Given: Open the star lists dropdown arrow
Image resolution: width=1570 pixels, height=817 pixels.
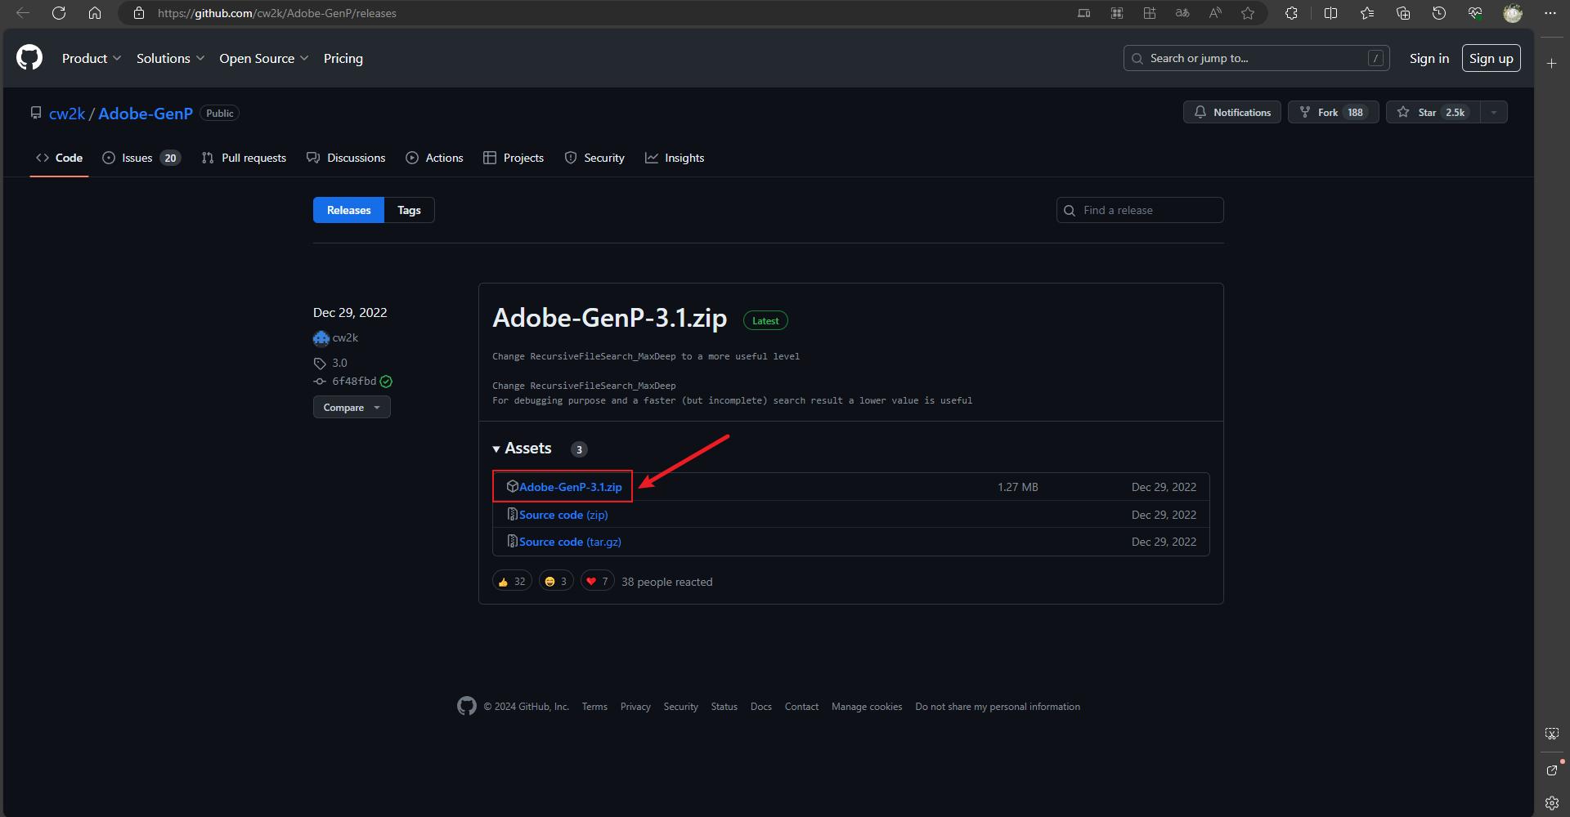Looking at the screenshot, I should point(1493,113).
